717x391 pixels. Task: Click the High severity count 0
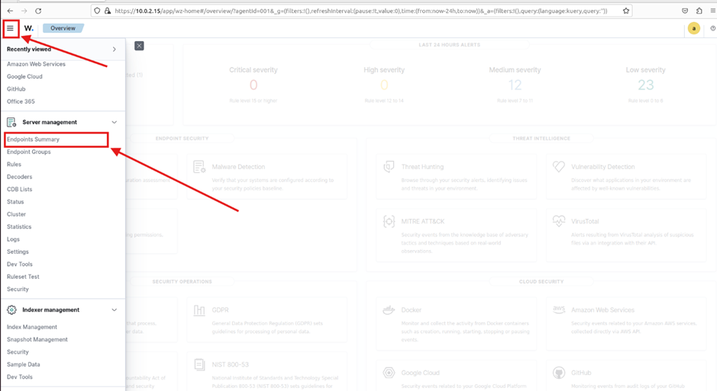pos(384,85)
